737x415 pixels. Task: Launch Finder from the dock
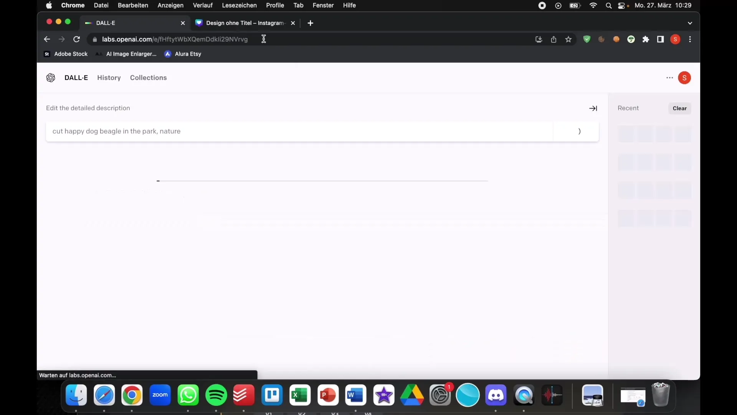pyautogui.click(x=76, y=395)
